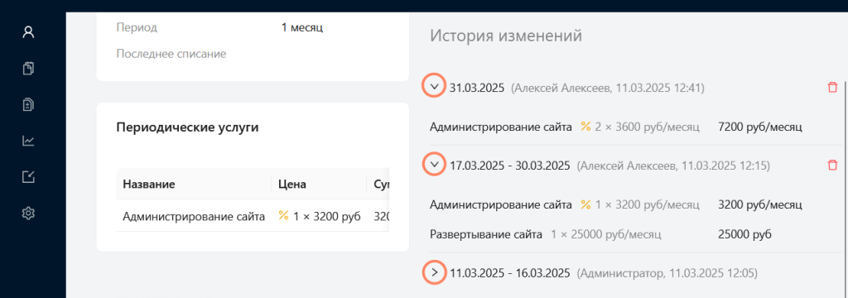Click the Периодические услуги heading

coord(187,127)
